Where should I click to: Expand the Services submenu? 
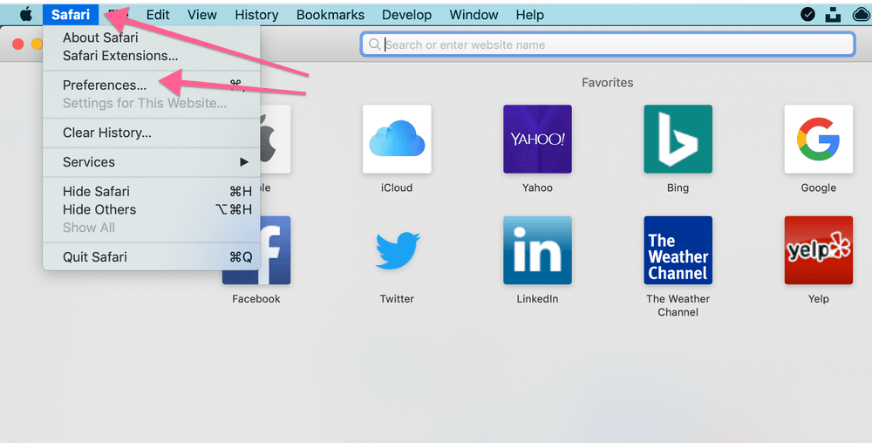coord(151,161)
